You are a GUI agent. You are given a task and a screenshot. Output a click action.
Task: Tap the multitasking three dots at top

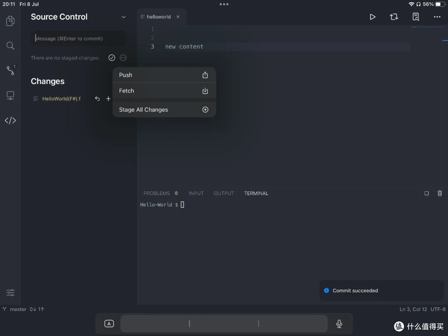point(224,4)
